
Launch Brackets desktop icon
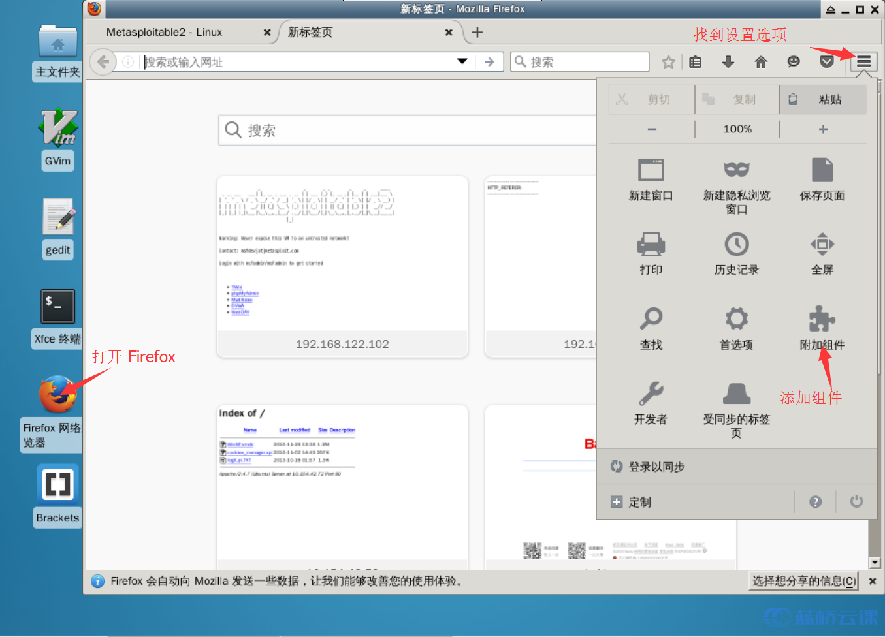57,495
